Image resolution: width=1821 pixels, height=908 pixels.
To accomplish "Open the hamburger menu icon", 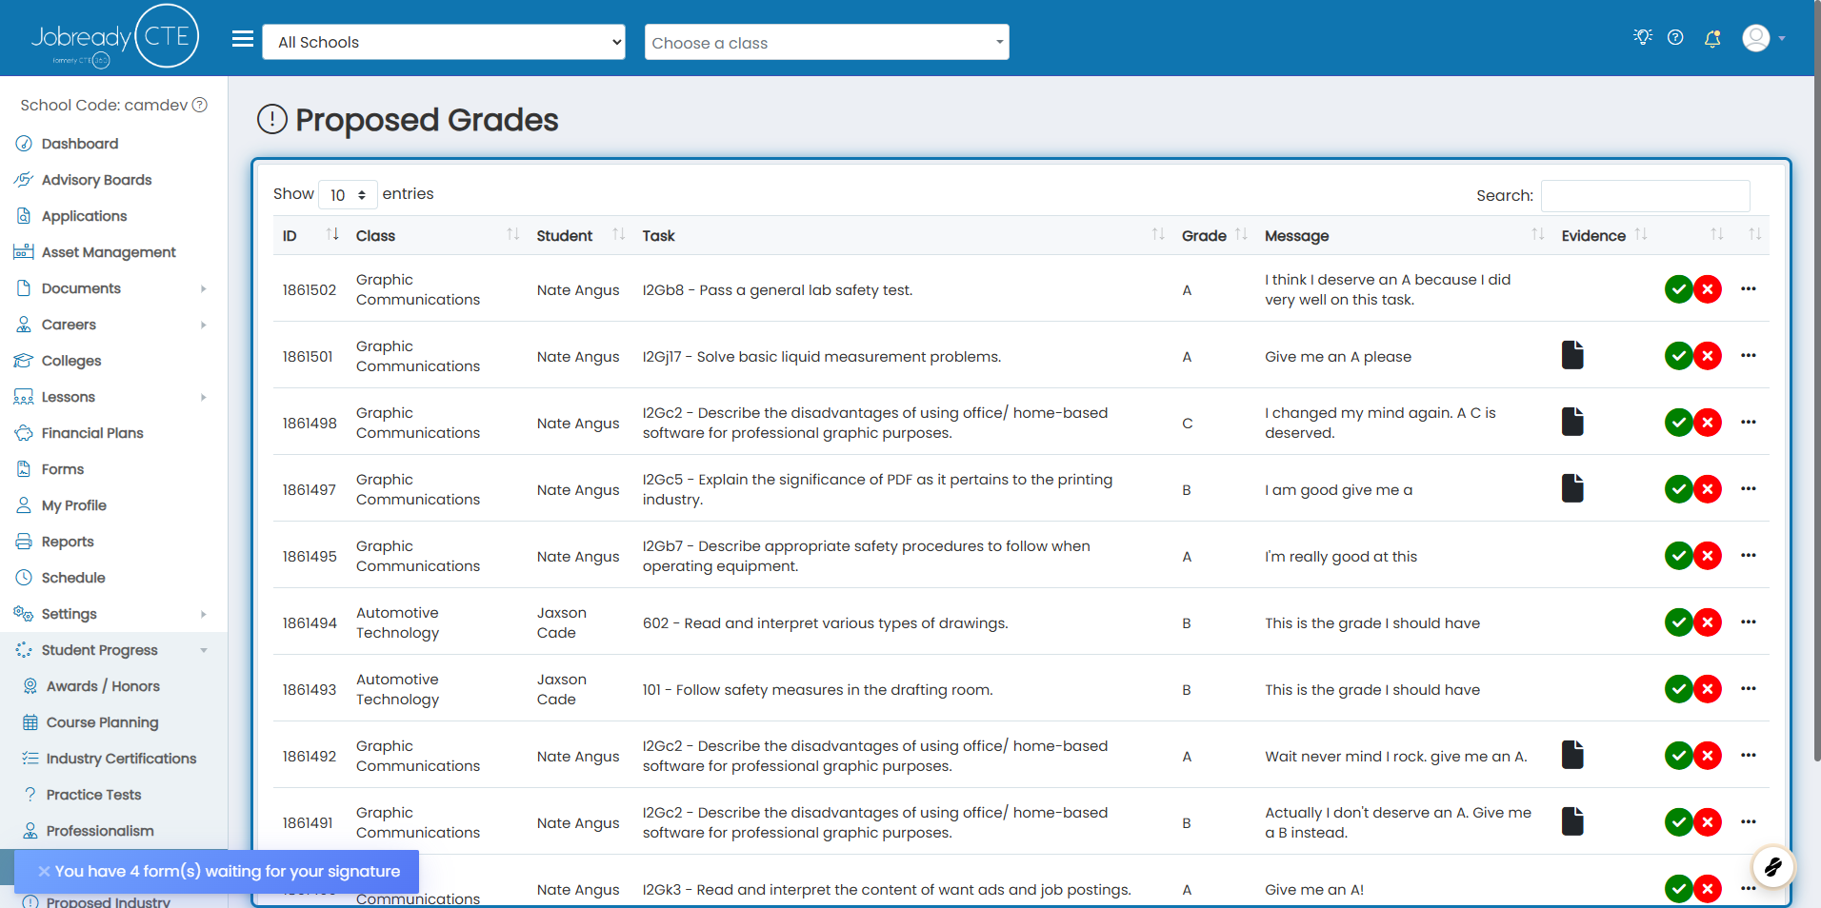I will click(243, 39).
